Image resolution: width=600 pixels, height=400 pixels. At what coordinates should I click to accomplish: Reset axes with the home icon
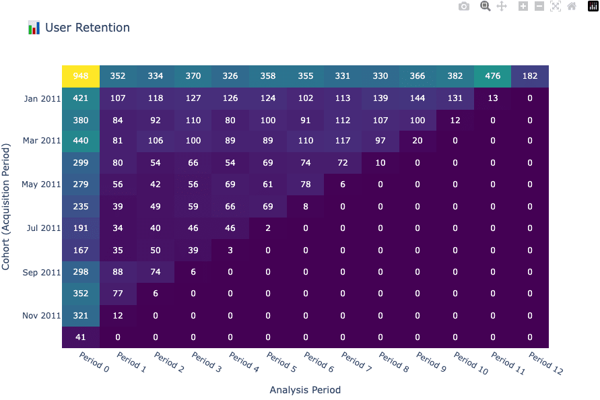(571, 6)
